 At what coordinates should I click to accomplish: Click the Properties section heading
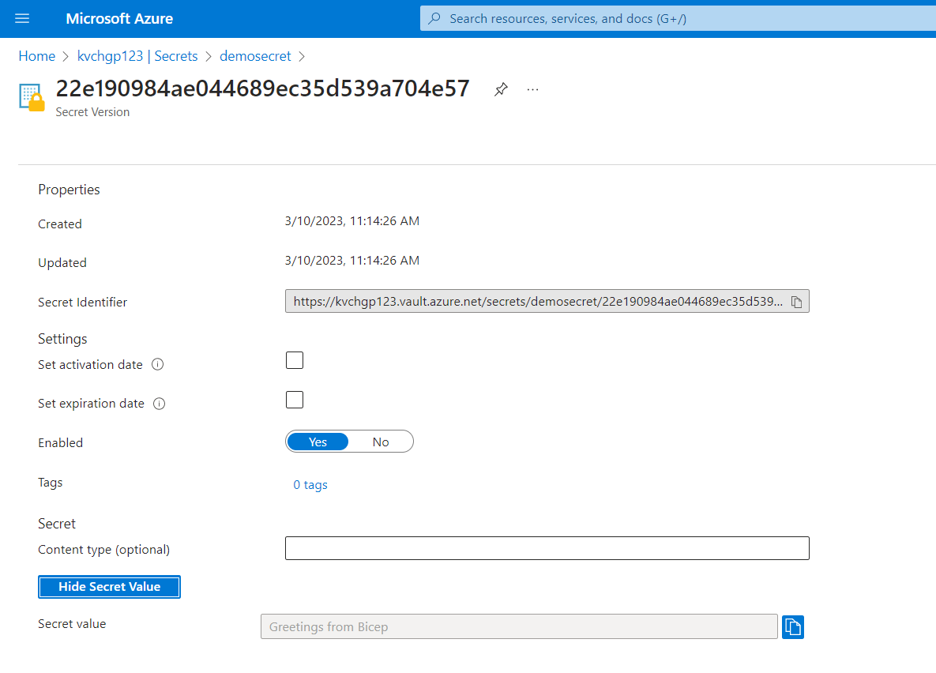70,190
